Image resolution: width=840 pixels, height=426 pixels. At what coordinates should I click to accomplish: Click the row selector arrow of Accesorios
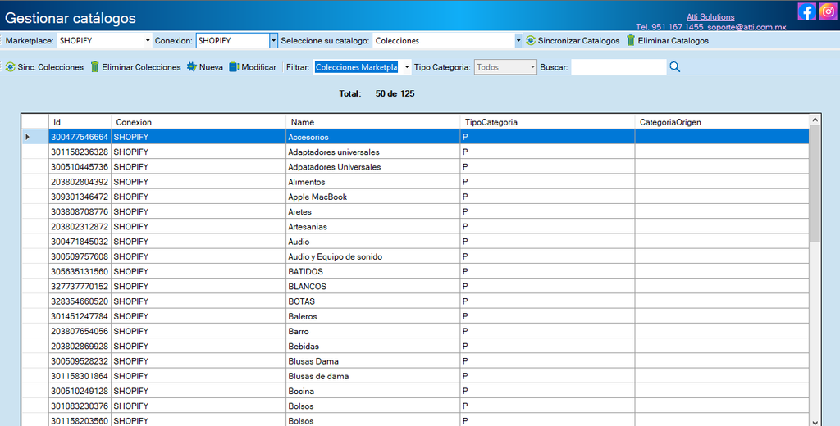click(x=28, y=137)
